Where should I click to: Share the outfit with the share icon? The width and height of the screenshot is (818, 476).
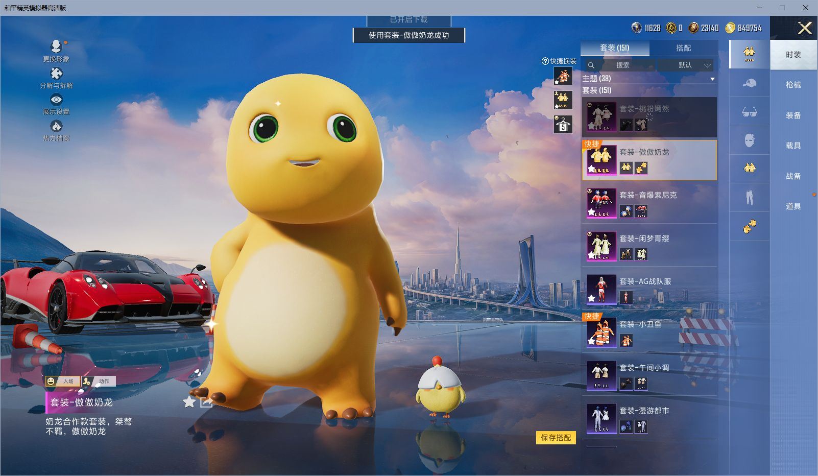click(x=206, y=402)
